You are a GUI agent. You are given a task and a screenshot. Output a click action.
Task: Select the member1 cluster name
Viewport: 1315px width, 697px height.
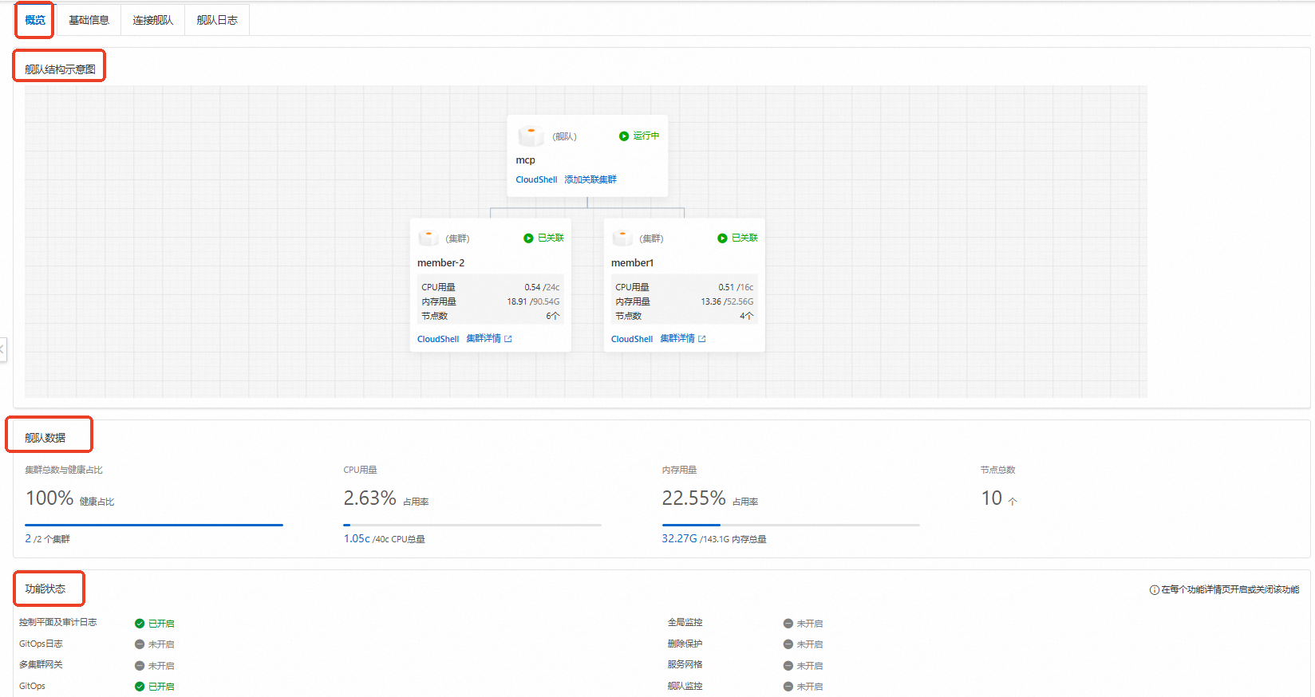[x=632, y=263]
